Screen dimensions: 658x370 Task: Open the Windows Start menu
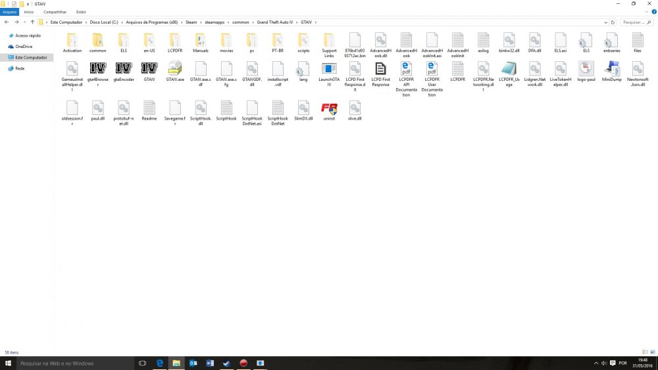8,363
